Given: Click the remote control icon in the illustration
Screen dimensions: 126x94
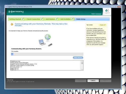Looking at the screenshot, I should 50,45.
